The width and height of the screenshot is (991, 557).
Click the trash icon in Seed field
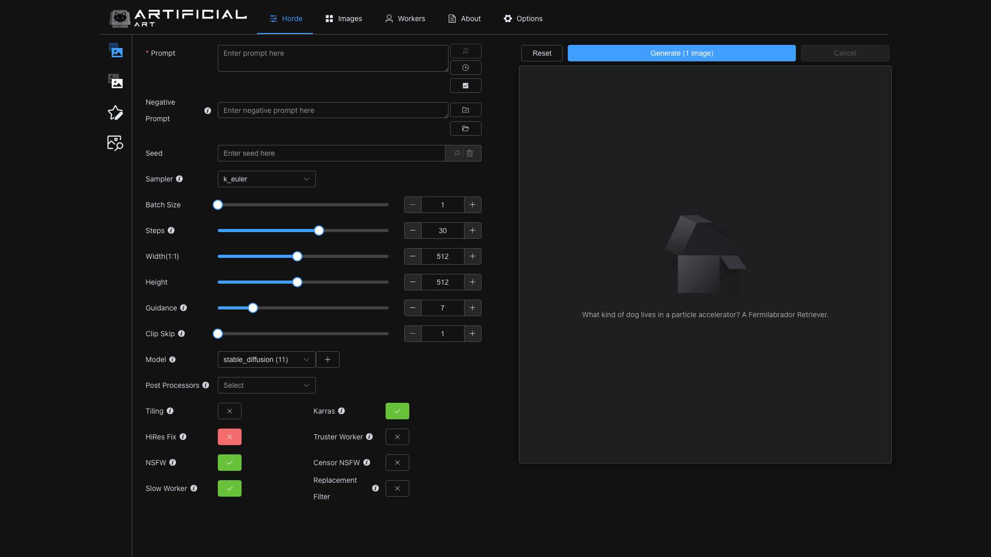(x=470, y=153)
